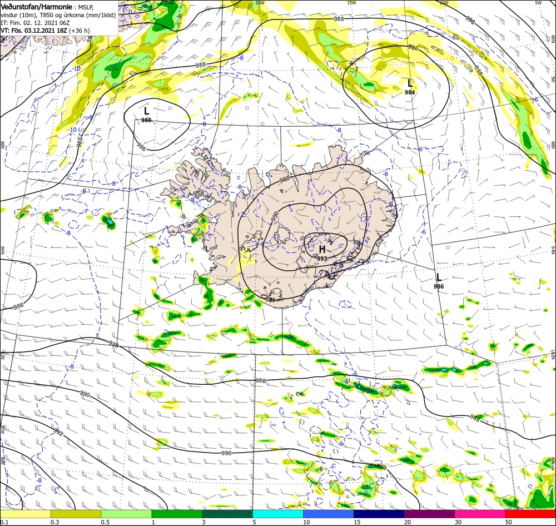Image resolution: width=556 pixels, height=526 pixels.
Task: Click the 'IT: Fim. 02. 12. 2021 06Z' line
Action: click(x=35, y=23)
